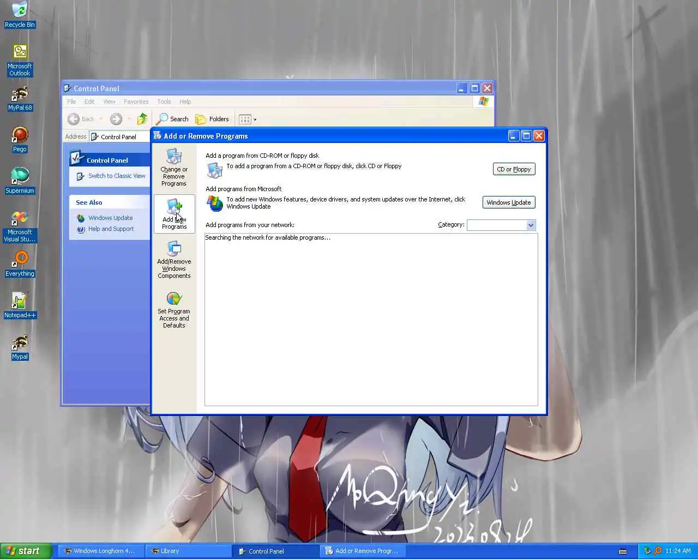The width and height of the screenshot is (698, 559).
Task: Switch to Library taskbar item
Action: coord(188,551)
